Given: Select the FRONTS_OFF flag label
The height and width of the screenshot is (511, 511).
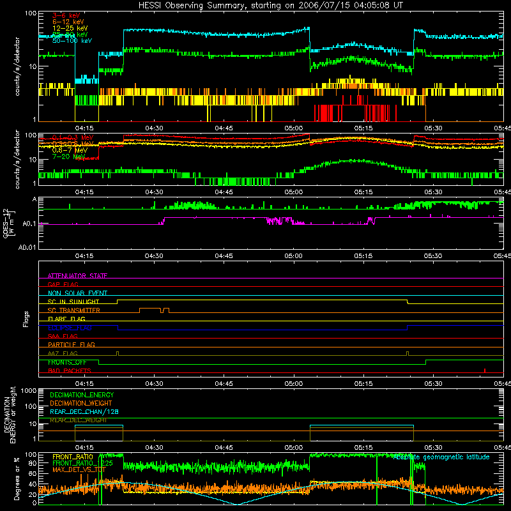Looking at the screenshot, I should point(67,362).
